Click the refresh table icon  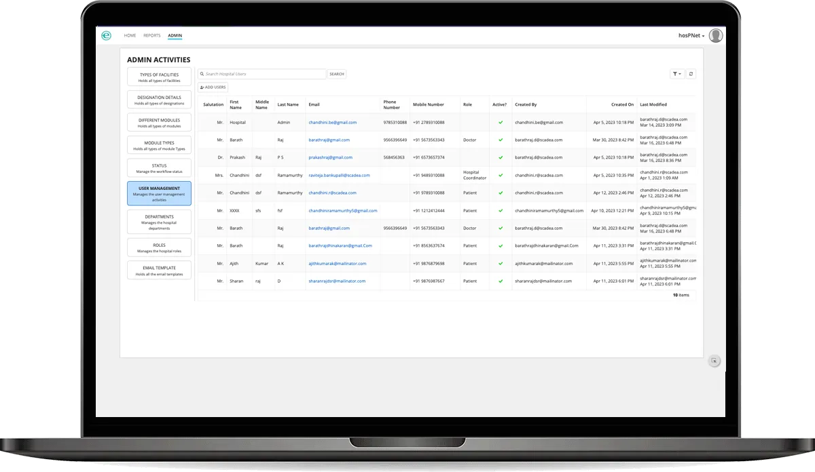click(x=691, y=74)
